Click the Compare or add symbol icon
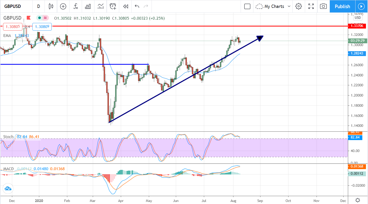 (63, 6)
